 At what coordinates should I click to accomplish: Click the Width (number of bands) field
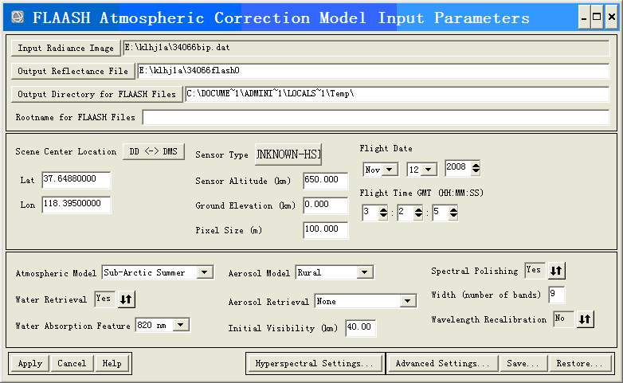[556, 295]
